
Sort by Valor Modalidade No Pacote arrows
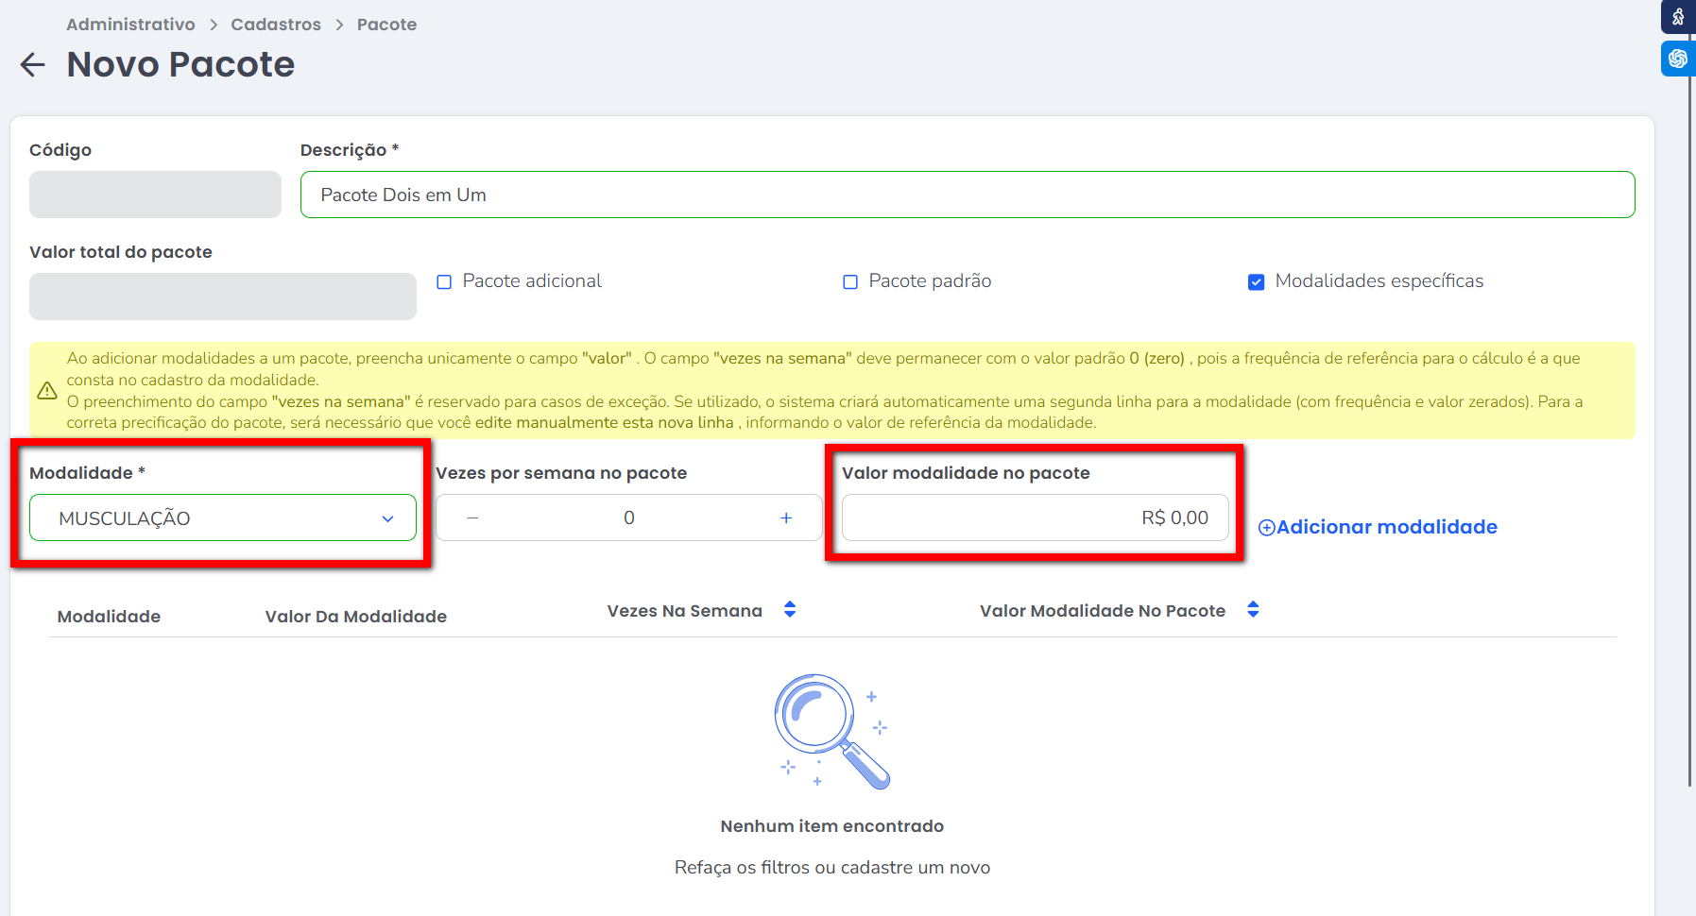[1253, 610]
